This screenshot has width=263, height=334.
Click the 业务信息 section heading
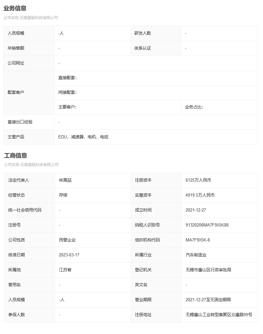tap(15, 8)
